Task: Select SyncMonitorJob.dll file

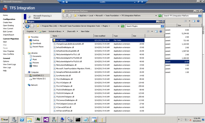Action: (99, 76)
